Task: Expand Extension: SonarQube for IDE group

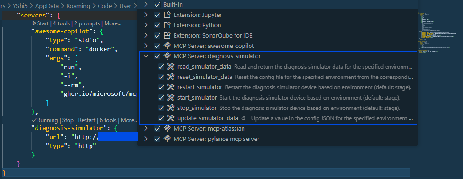Action: click(145, 36)
